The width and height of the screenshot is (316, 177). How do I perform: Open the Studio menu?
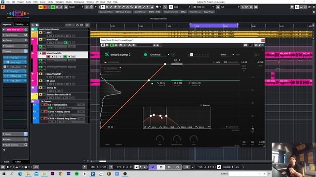[x=69, y=2]
